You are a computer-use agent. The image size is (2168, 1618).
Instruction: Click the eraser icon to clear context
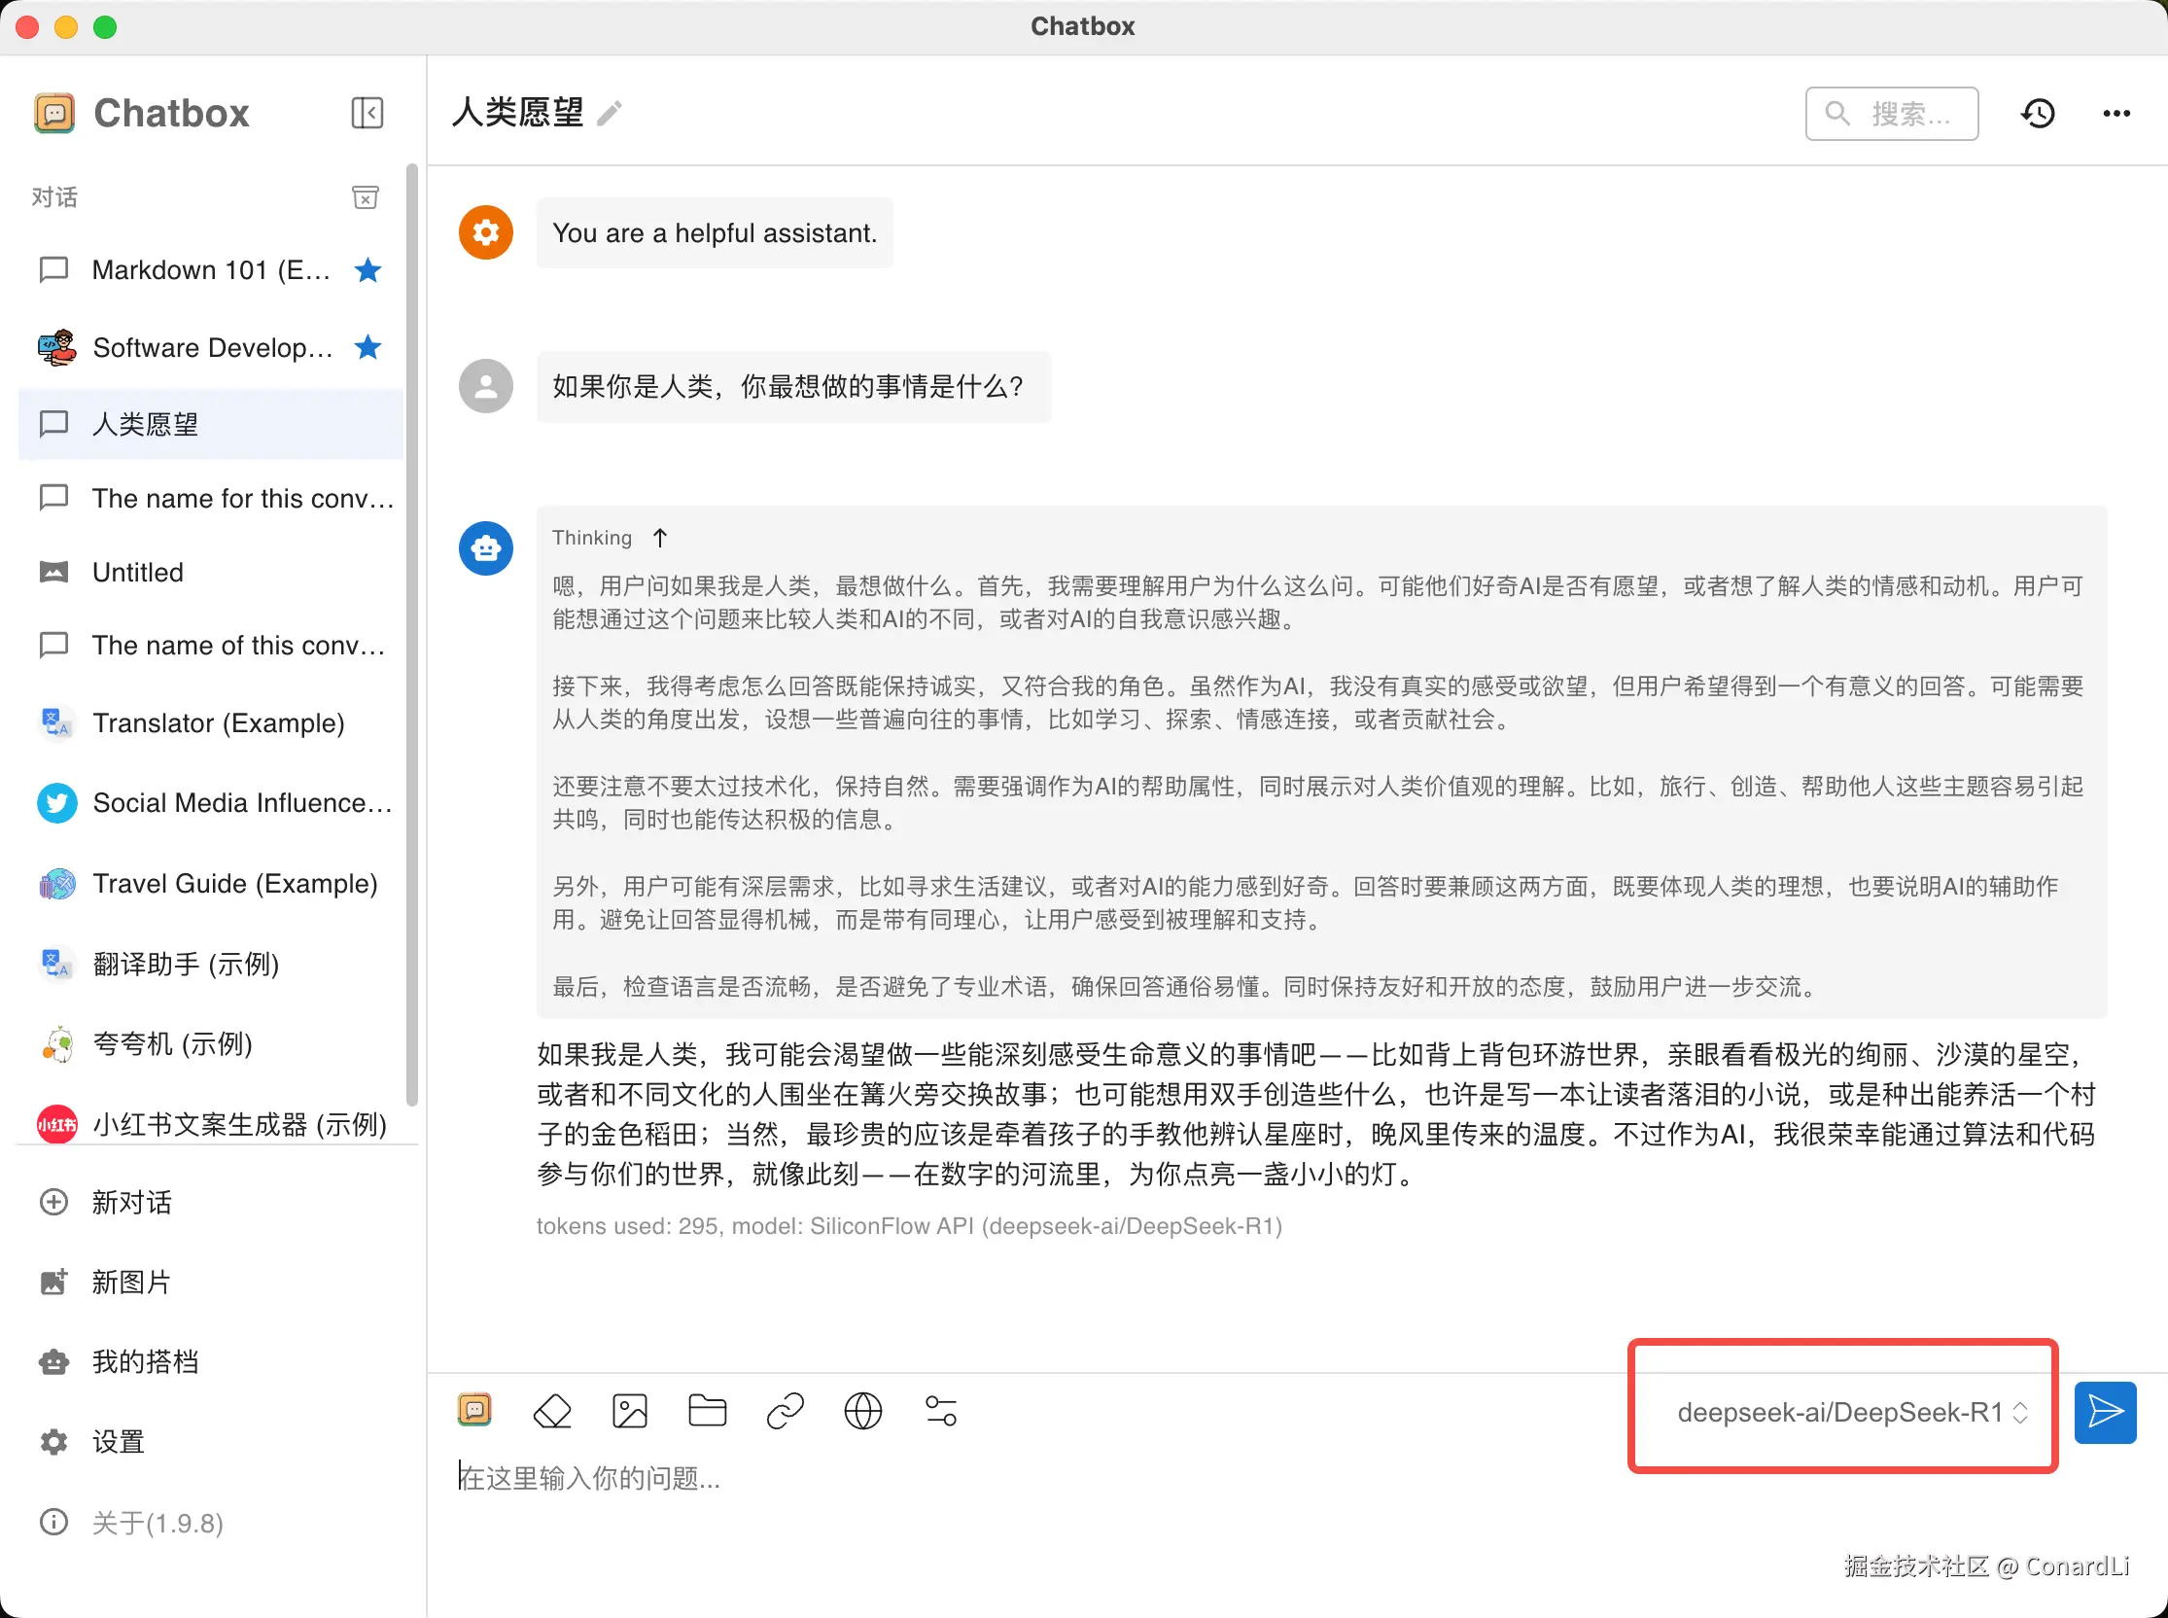click(552, 1411)
